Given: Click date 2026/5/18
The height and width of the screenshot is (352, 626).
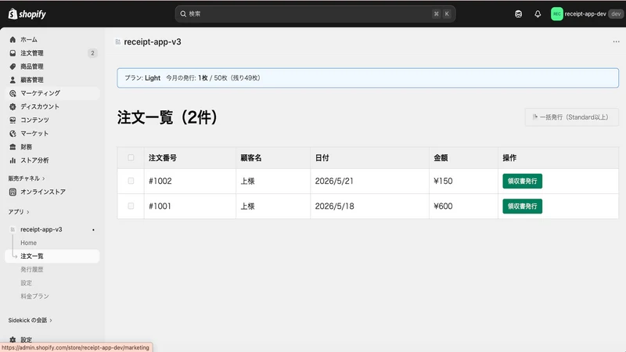Looking at the screenshot, I should coord(335,207).
